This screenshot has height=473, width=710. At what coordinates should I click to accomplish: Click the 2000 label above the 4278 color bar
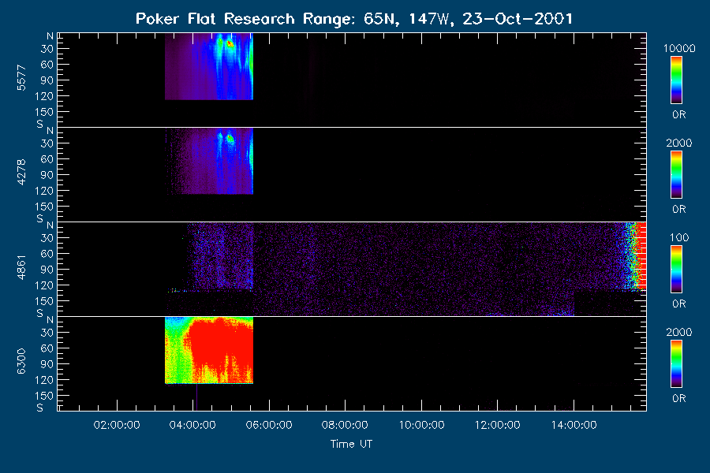[x=679, y=143]
